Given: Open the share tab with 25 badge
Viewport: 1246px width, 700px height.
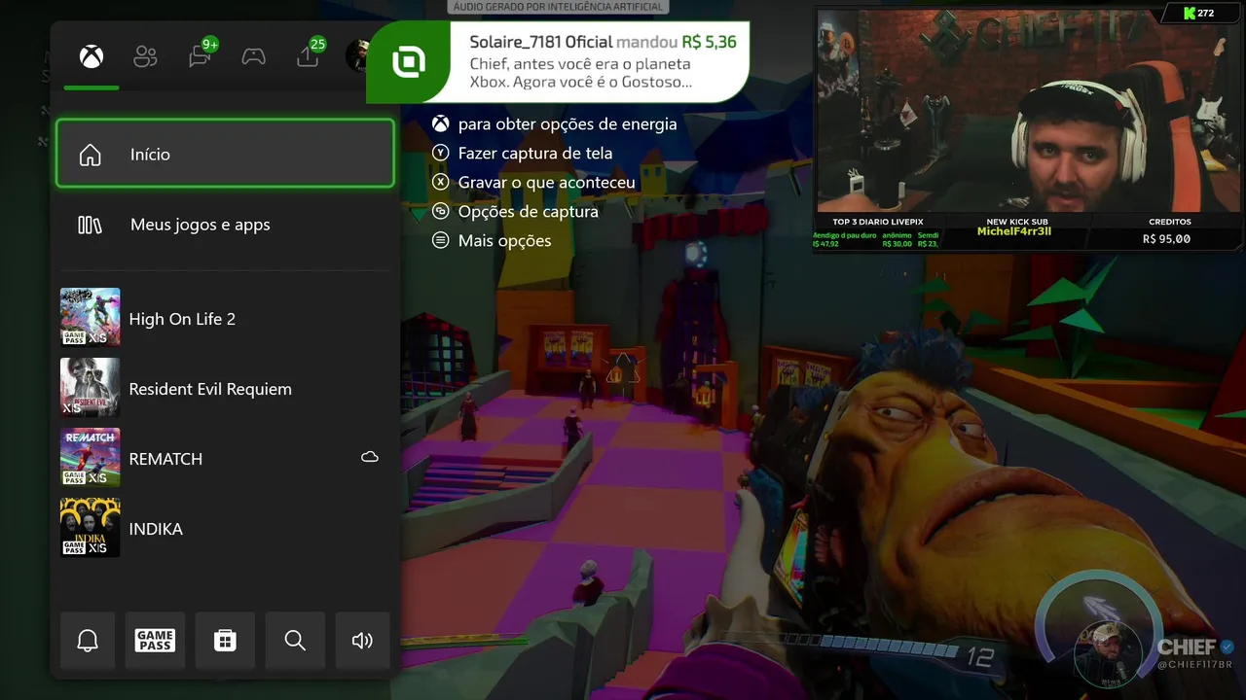Looking at the screenshot, I should point(311,54).
